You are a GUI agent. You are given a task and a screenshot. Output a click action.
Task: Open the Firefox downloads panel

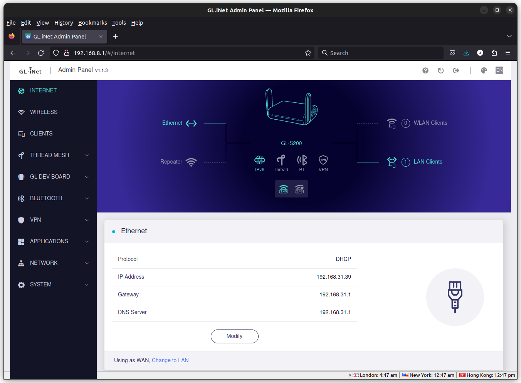click(466, 53)
